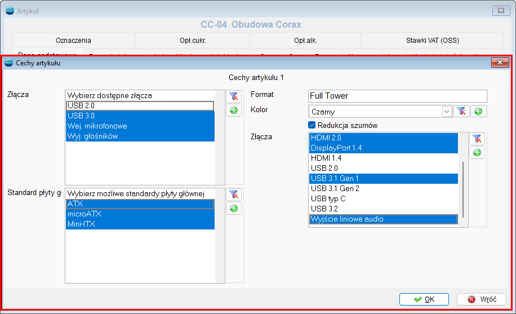
Task: Confirm with the OK button
Action: click(424, 299)
